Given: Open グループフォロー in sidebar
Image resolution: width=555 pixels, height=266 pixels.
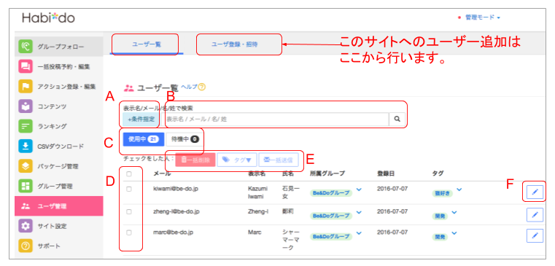Looking at the screenshot, I should pos(59,47).
